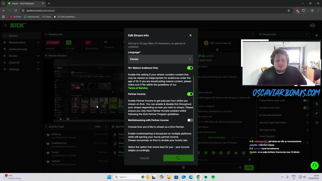Expand Monetization in the sidebar
The height and width of the screenshot is (181, 322).
[x=21, y=42]
